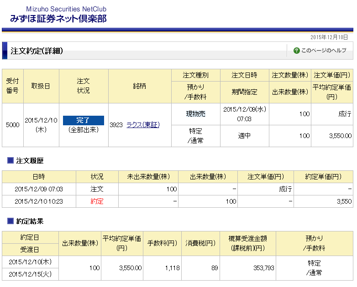Click the 3,550.00 price in 約定結果 table
The image size is (357, 287).
[130, 268]
